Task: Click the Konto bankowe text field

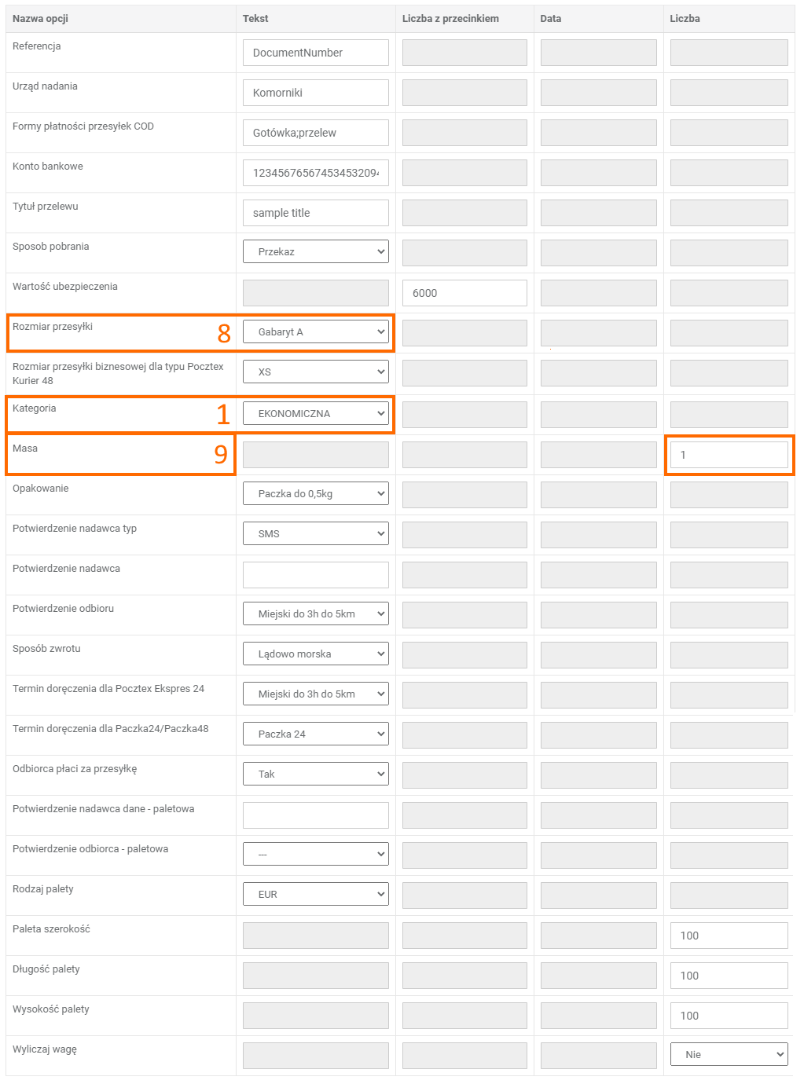Action: [x=315, y=173]
